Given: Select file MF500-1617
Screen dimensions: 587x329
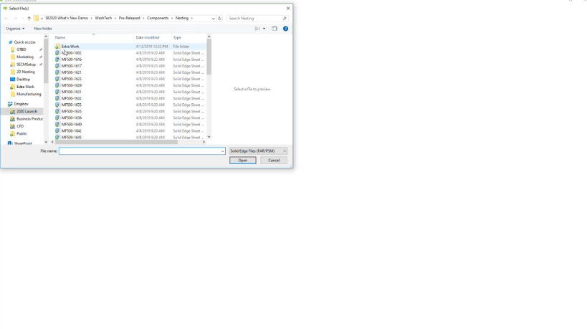Looking at the screenshot, I should pyautogui.click(x=72, y=66).
